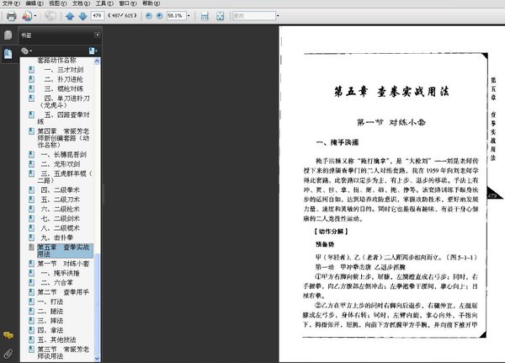Select the Bookmarks panel icon in sidebar
Screen dimensions: 505x363
pyautogui.click(x=8, y=54)
